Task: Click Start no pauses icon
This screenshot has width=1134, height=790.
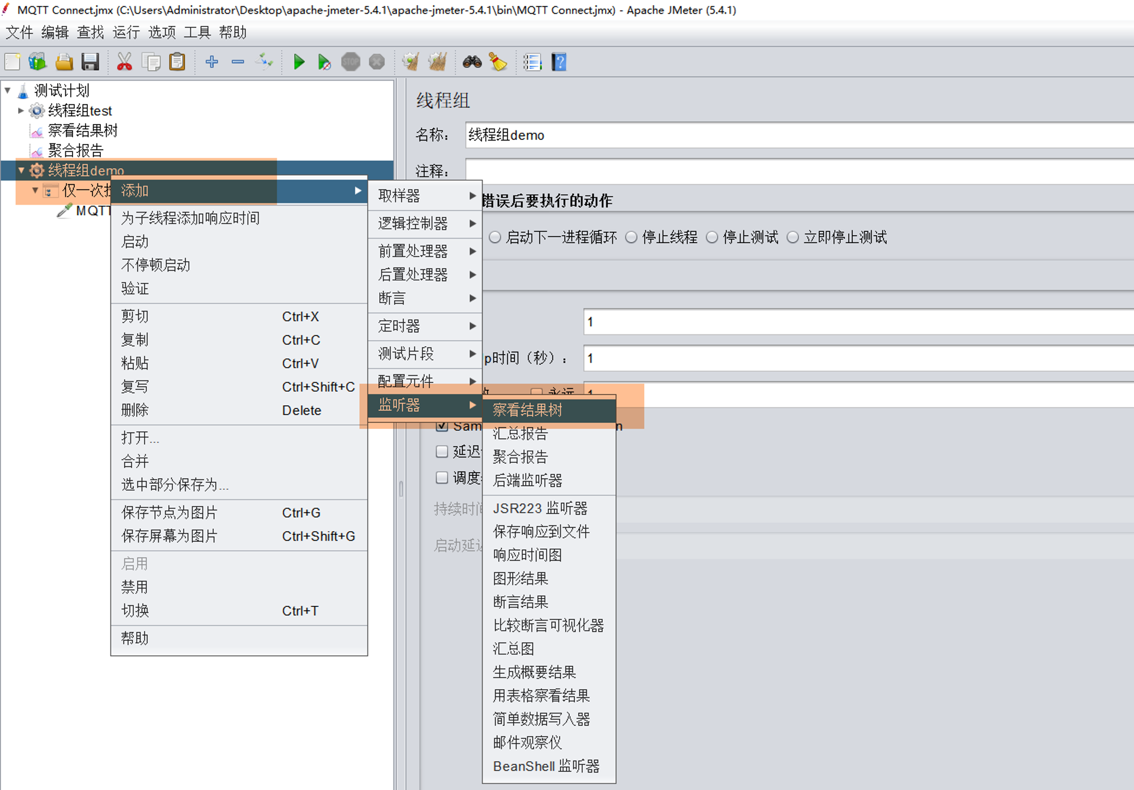Action: [x=324, y=62]
